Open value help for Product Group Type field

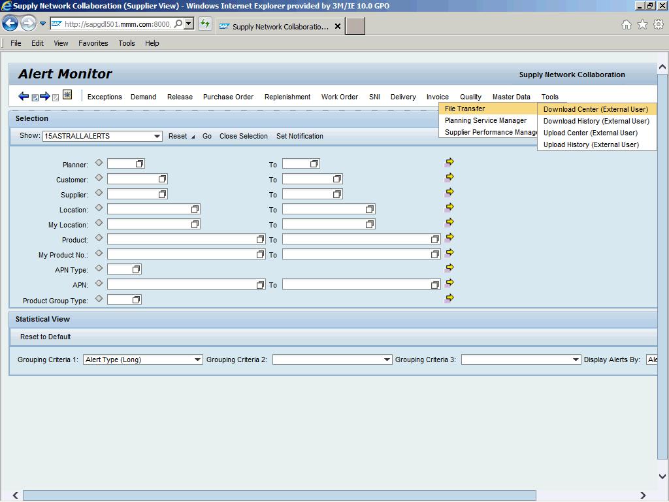[136, 299]
